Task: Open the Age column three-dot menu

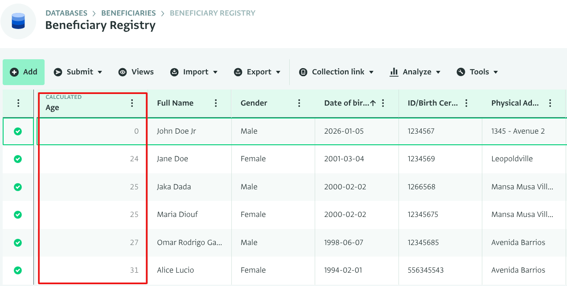Action: tap(132, 103)
